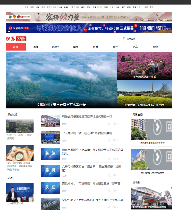Play the live video above 岳西县首届湖区纳凉音乐节
The image size is (191, 210).
(x=151, y=130)
